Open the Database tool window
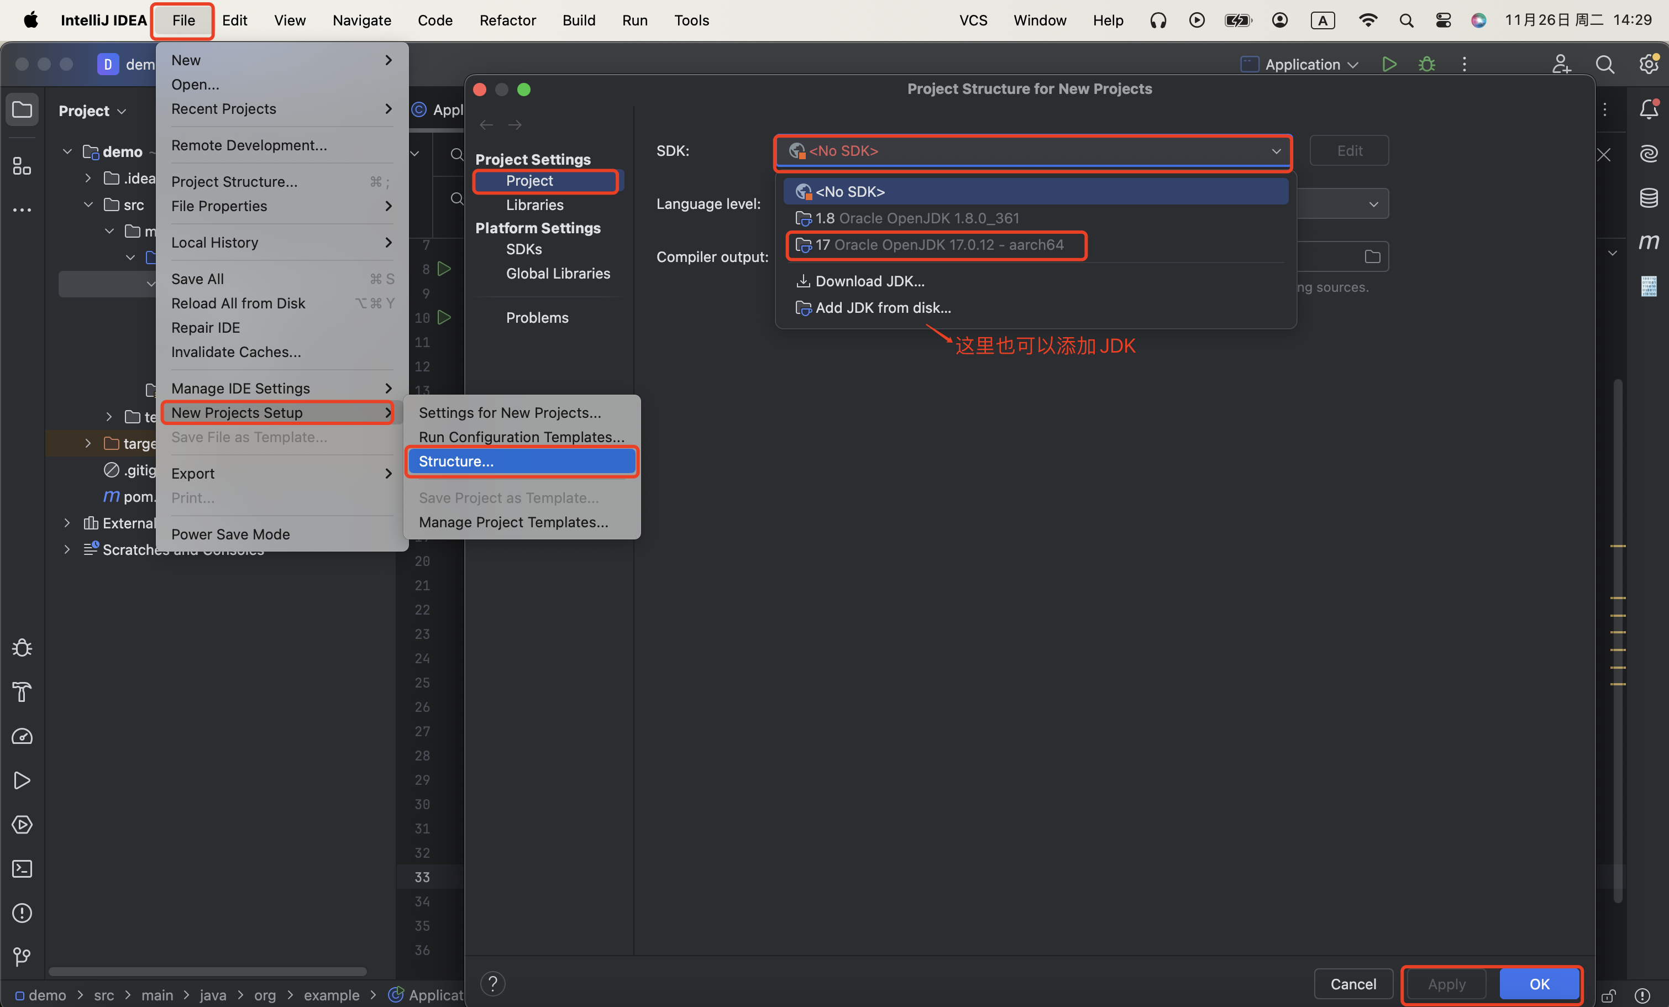The width and height of the screenshot is (1669, 1007). pos(1649,198)
